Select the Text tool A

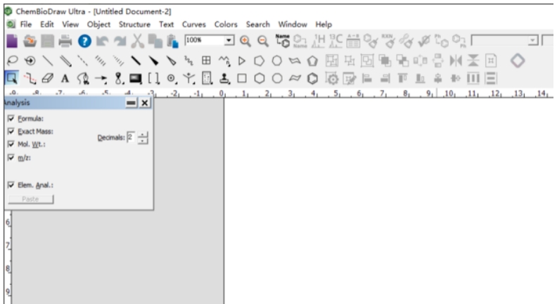(65, 78)
